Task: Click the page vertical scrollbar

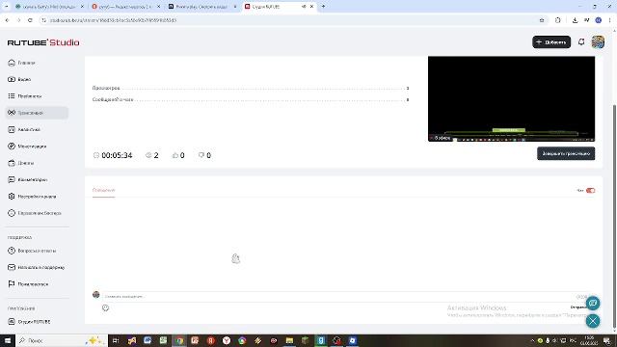Action: [614, 216]
